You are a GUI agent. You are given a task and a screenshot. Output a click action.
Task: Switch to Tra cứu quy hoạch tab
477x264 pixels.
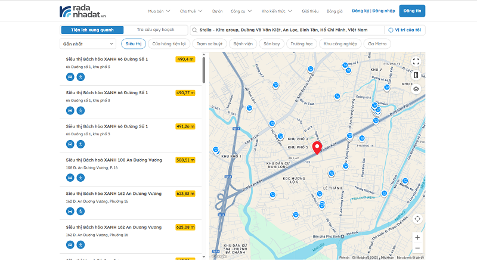tap(156, 30)
